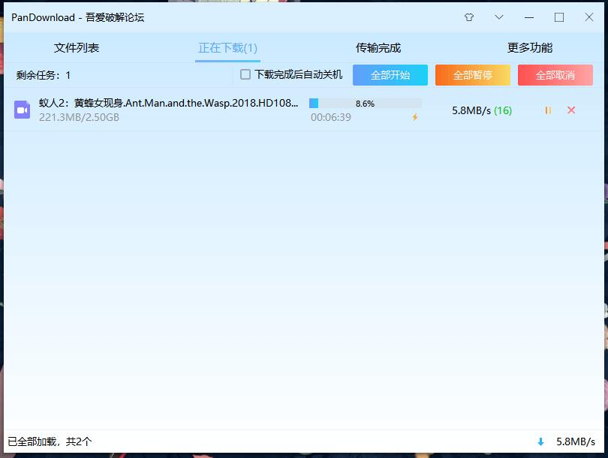608x458 pixels.
Task: Click the status bar 5.8MB/s total speed
Action: [576, 441]
